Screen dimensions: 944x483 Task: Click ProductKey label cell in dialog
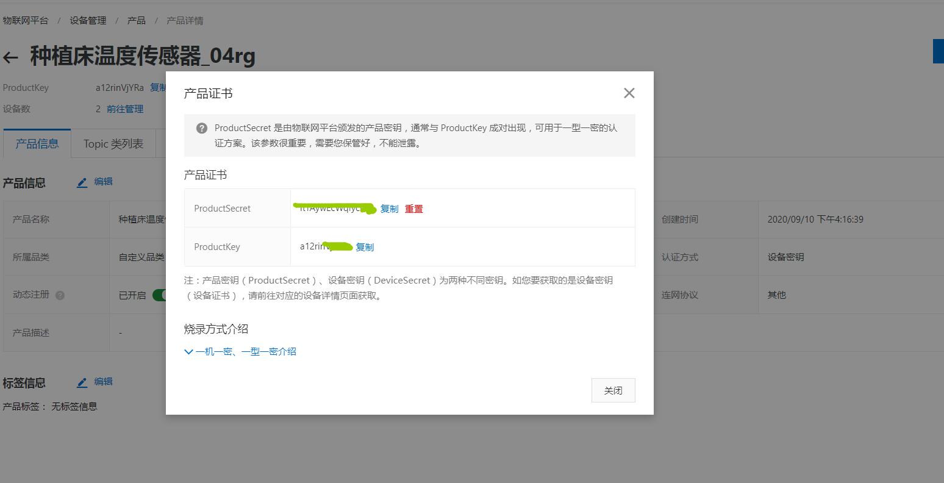click(237, 246)
